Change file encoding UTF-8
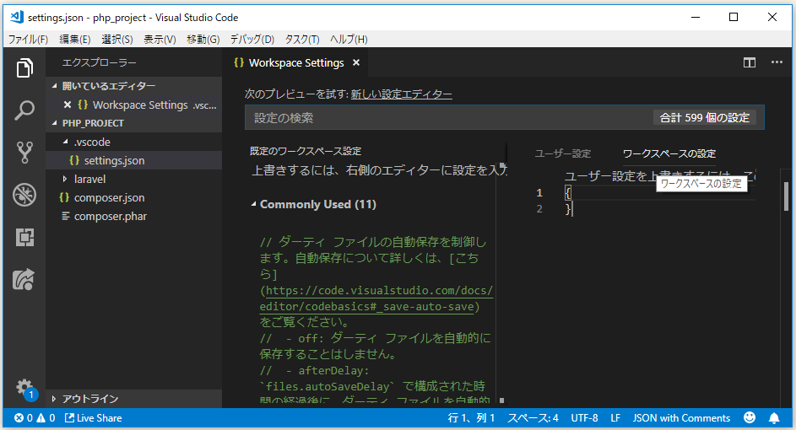 (584, 418)
